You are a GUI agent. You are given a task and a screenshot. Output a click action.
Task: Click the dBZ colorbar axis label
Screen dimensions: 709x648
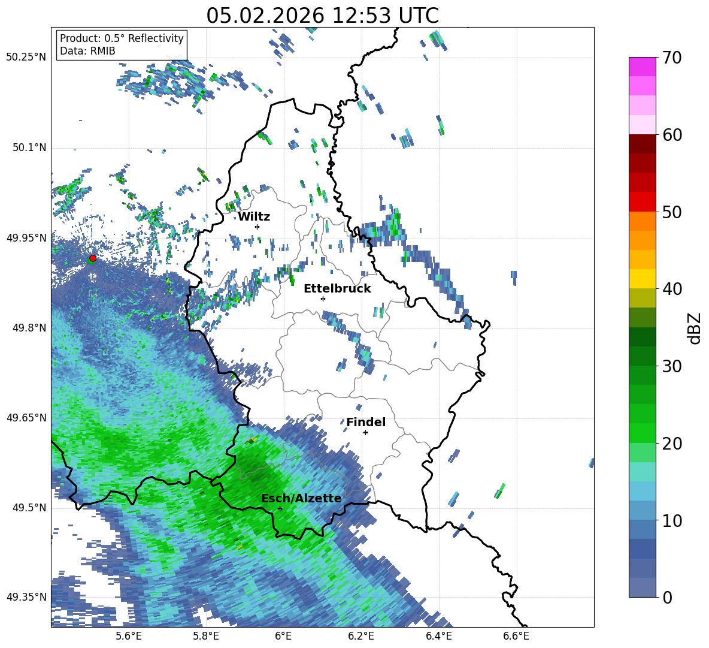click(x=695, y=328)
